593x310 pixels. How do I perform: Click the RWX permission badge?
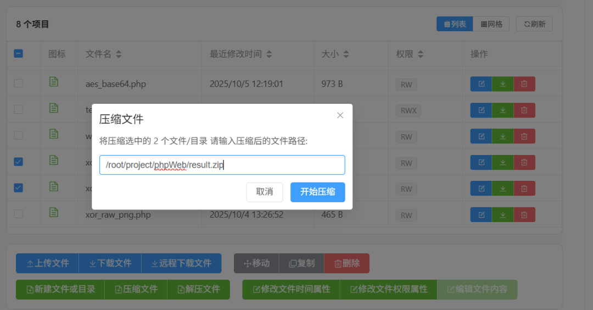click(x=409, y=110)
